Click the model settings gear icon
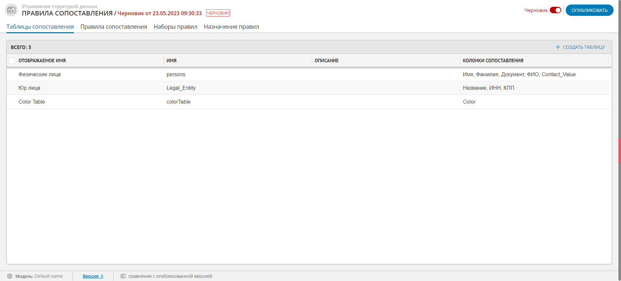Image resolution: width=621 pixels, height=281 pixels. [x=10, y=276]
